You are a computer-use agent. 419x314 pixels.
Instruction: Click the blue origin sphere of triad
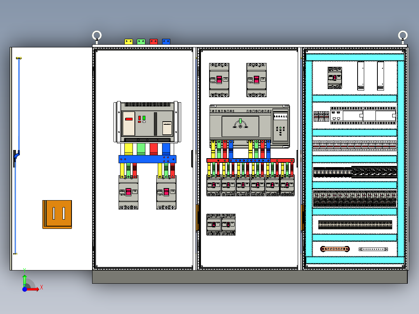click(24, 289)
